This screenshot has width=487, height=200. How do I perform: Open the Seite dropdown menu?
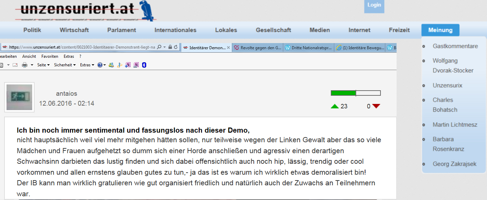pos(43,65)
